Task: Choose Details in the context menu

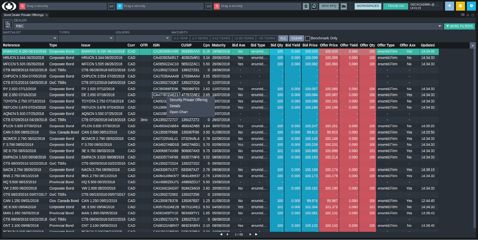Action: click(x=175, y=106)
